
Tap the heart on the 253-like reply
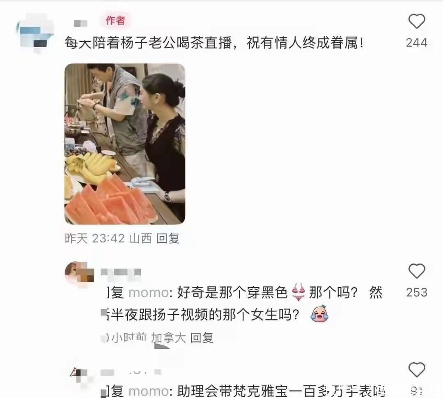coord(417,271)
